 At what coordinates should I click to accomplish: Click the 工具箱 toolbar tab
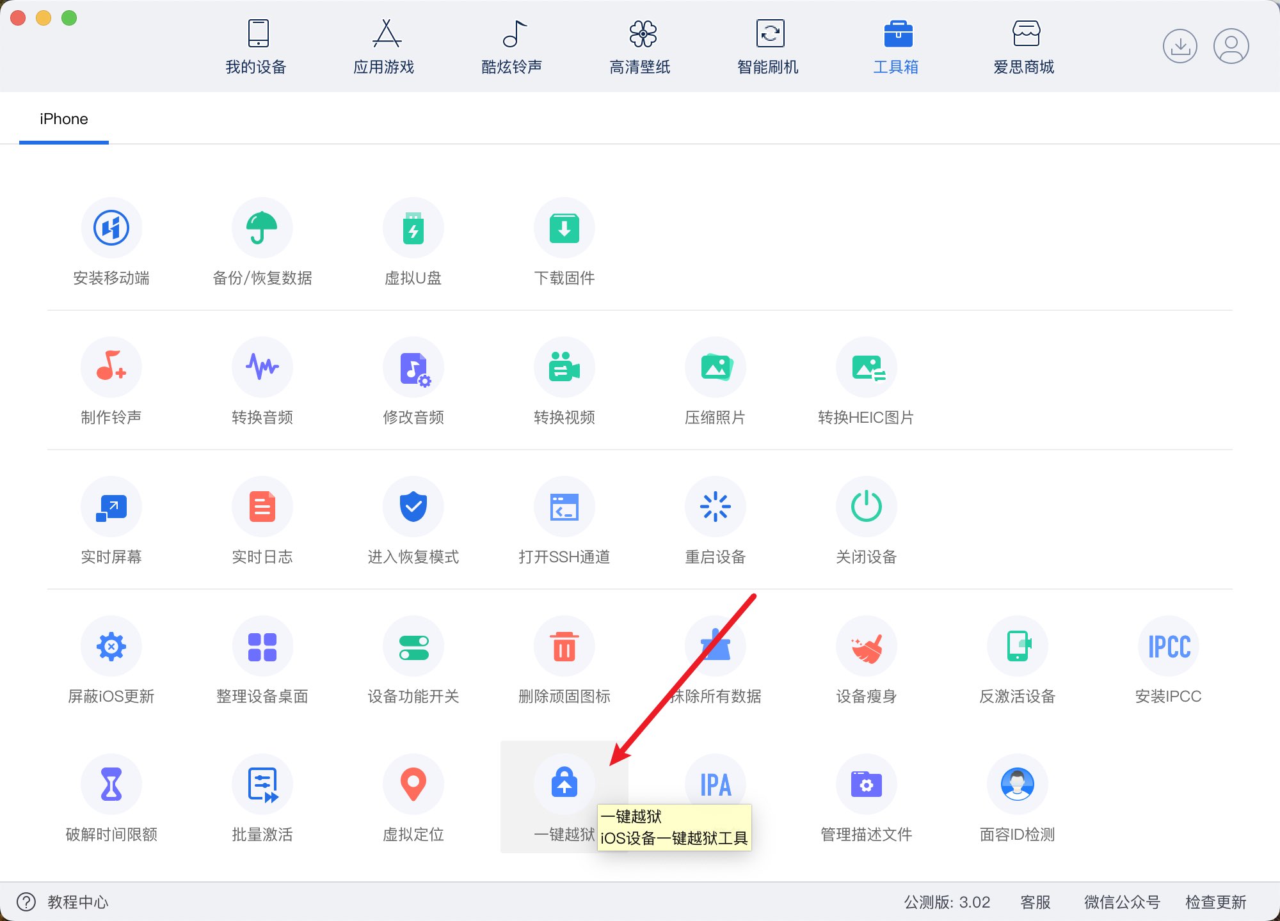coord(895,45)
